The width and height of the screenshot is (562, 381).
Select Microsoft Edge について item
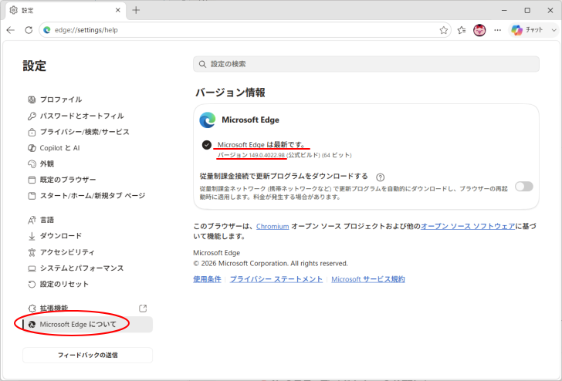(87, 325)
